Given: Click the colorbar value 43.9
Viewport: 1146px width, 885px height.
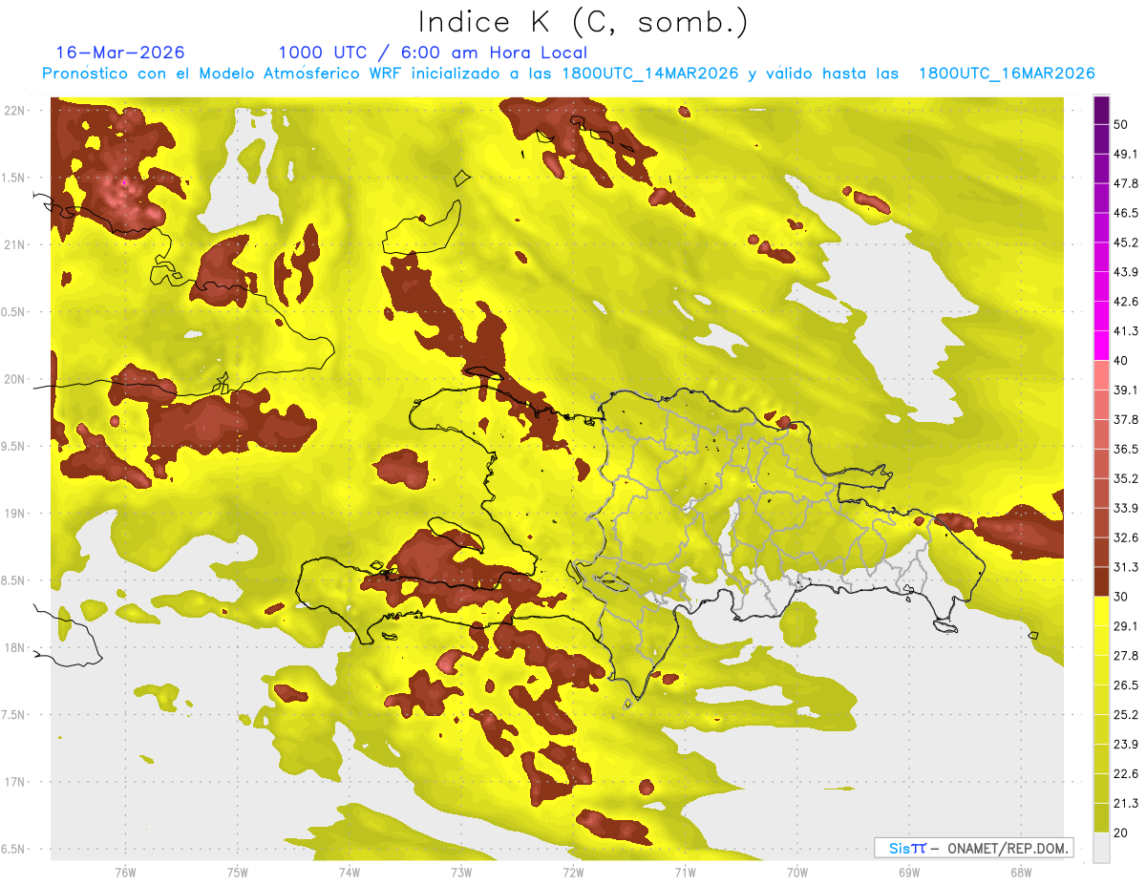Looking at the screenshot, I should point(1126,272).
